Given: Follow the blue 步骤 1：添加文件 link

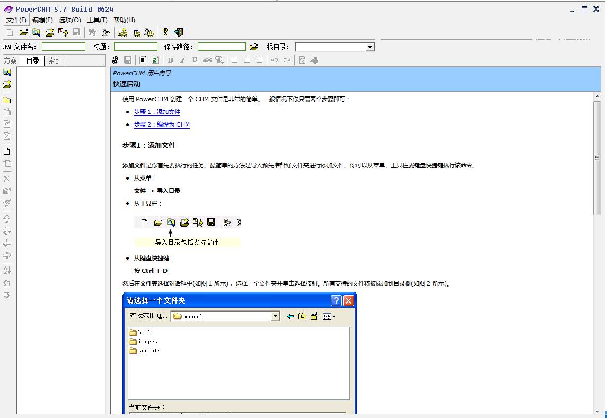Looking at the screenshot, I should [157, 112].
